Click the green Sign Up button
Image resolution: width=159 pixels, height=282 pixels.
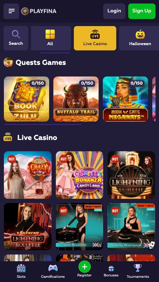tap(142, 11)
